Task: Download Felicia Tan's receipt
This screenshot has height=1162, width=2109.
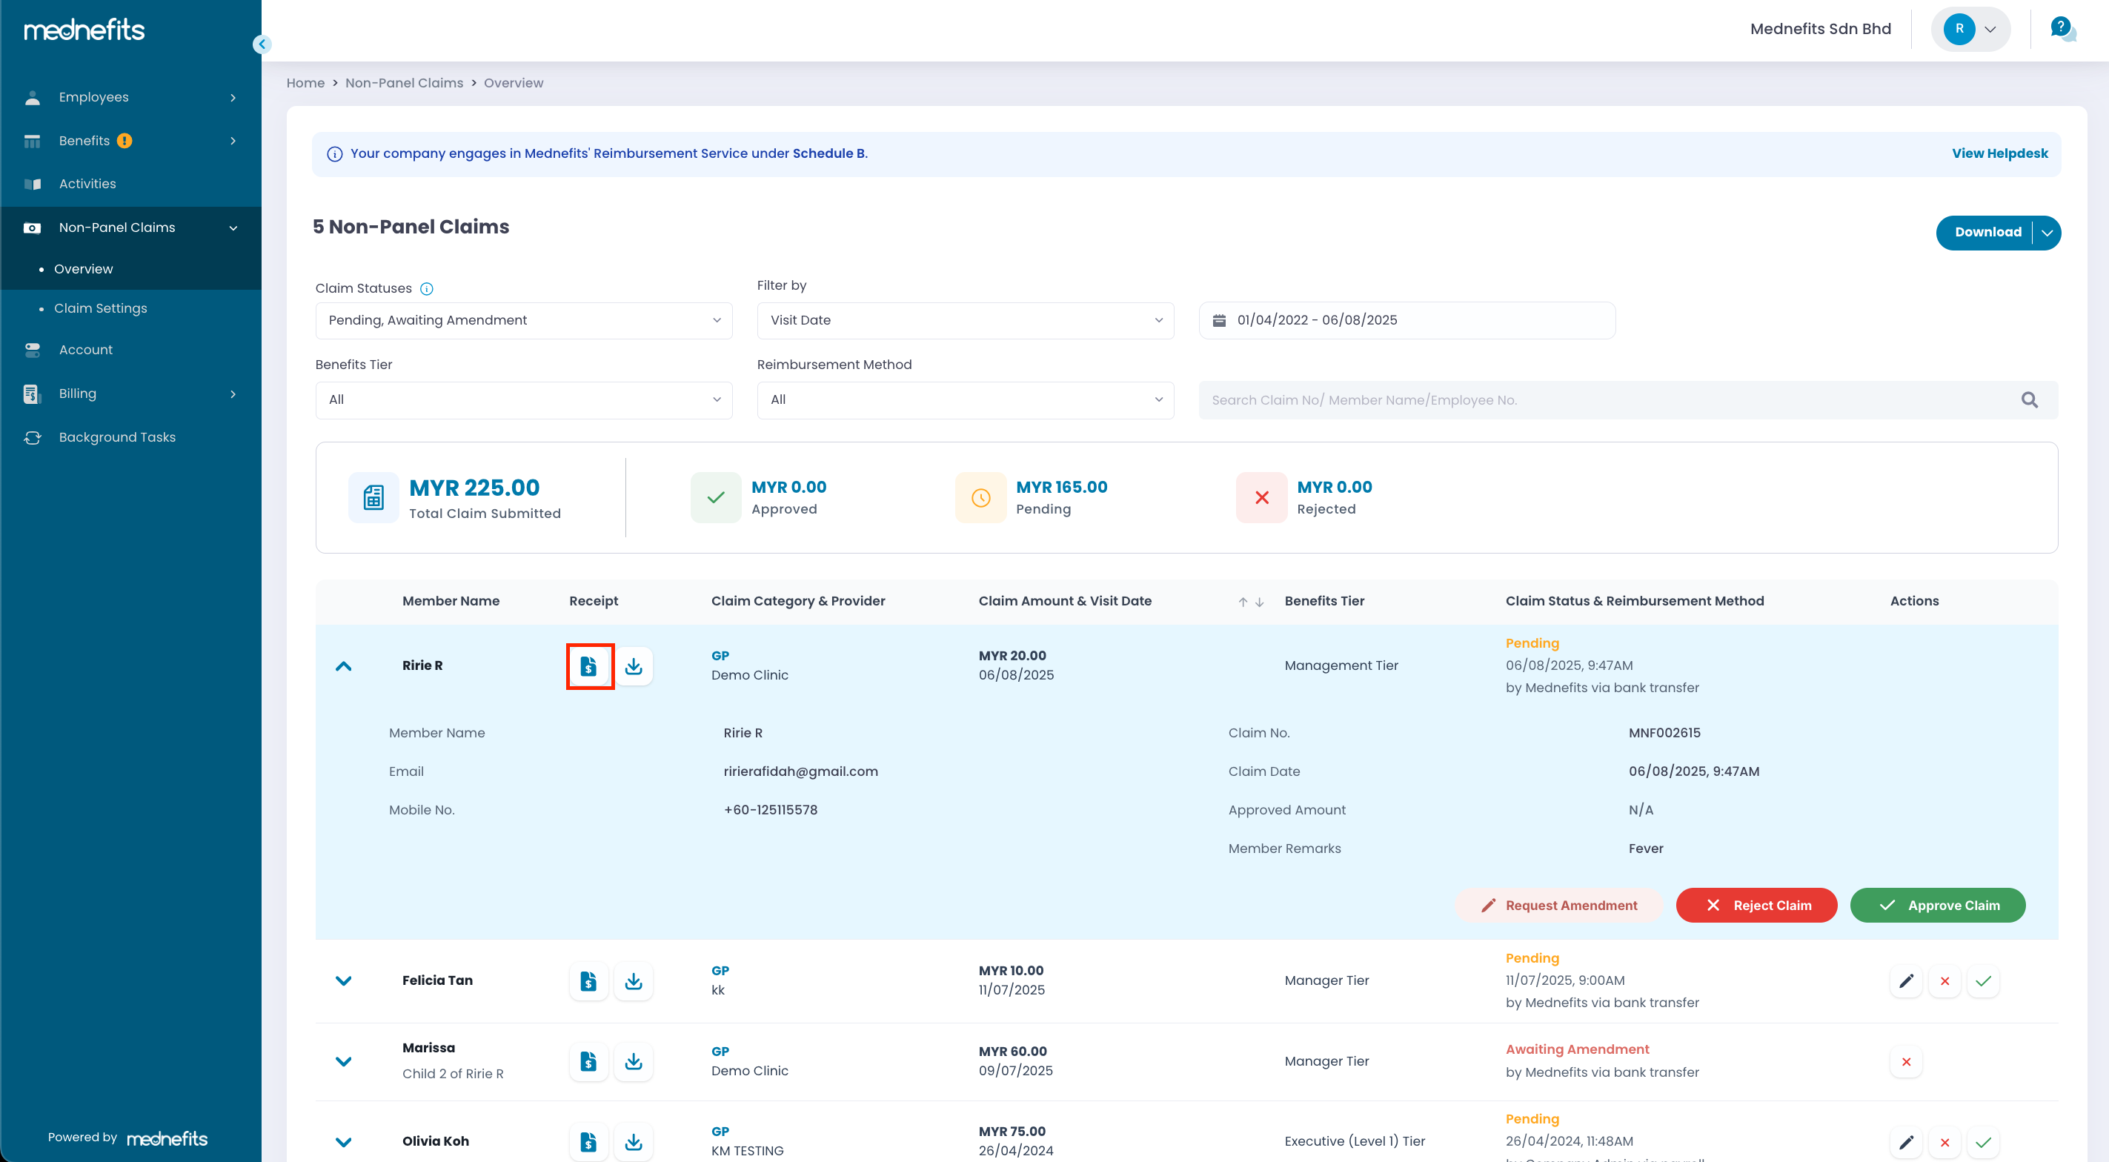Action: (x=634, y=980)
